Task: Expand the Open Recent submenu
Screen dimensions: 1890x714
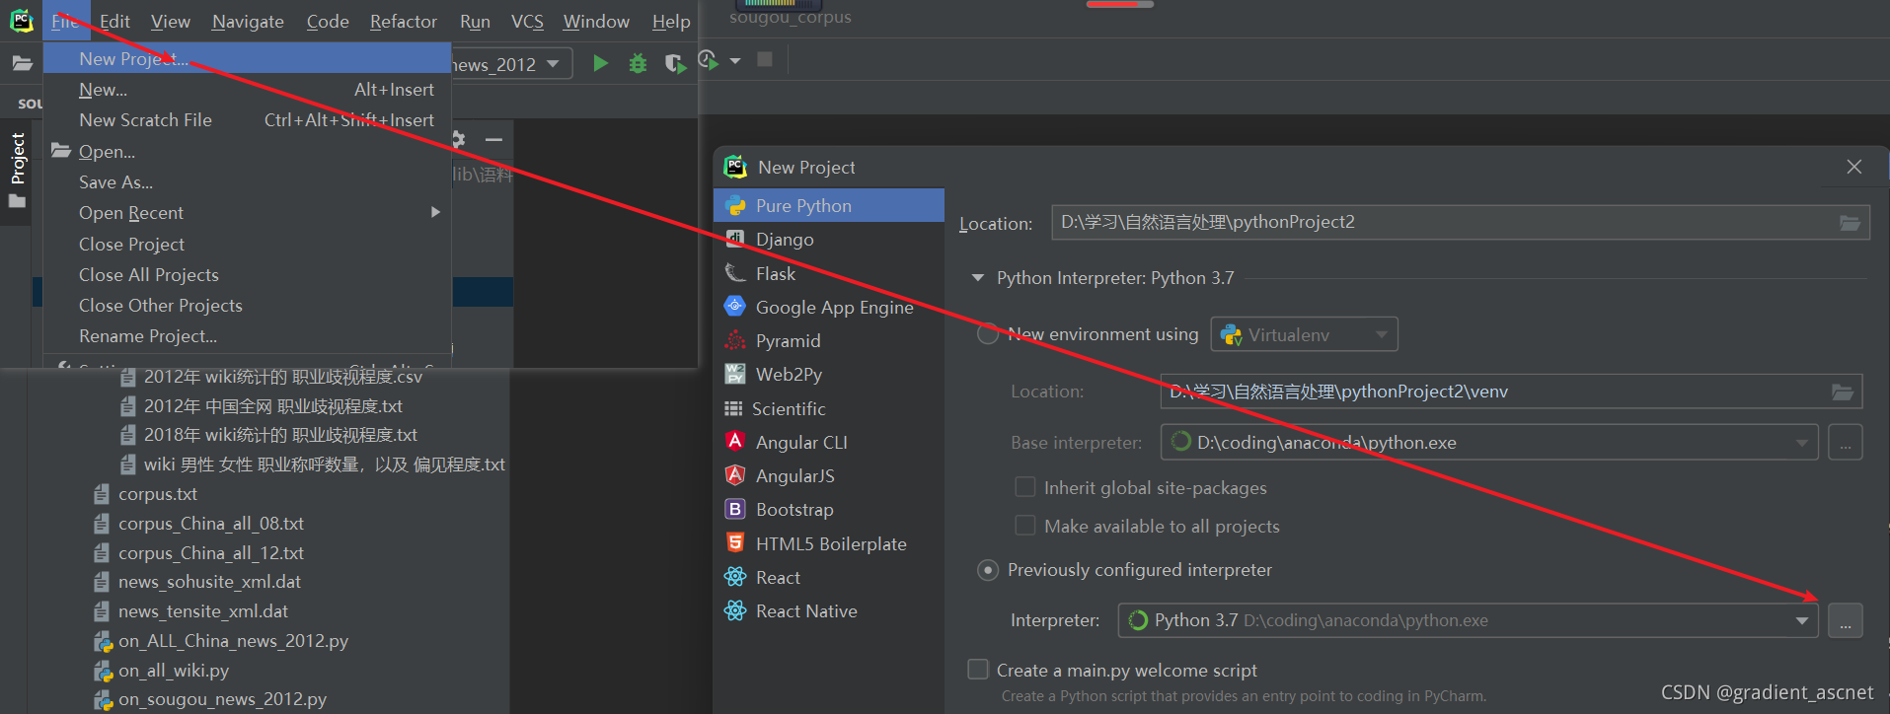Action: 247,213
